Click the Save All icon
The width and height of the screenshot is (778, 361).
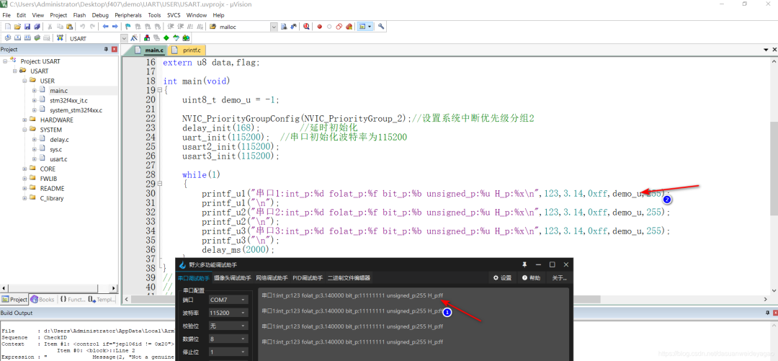point(37,27)
